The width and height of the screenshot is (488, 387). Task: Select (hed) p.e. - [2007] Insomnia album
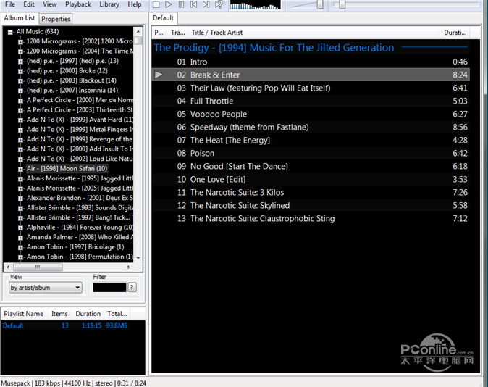pyautogui.click(x=72, y=91)
